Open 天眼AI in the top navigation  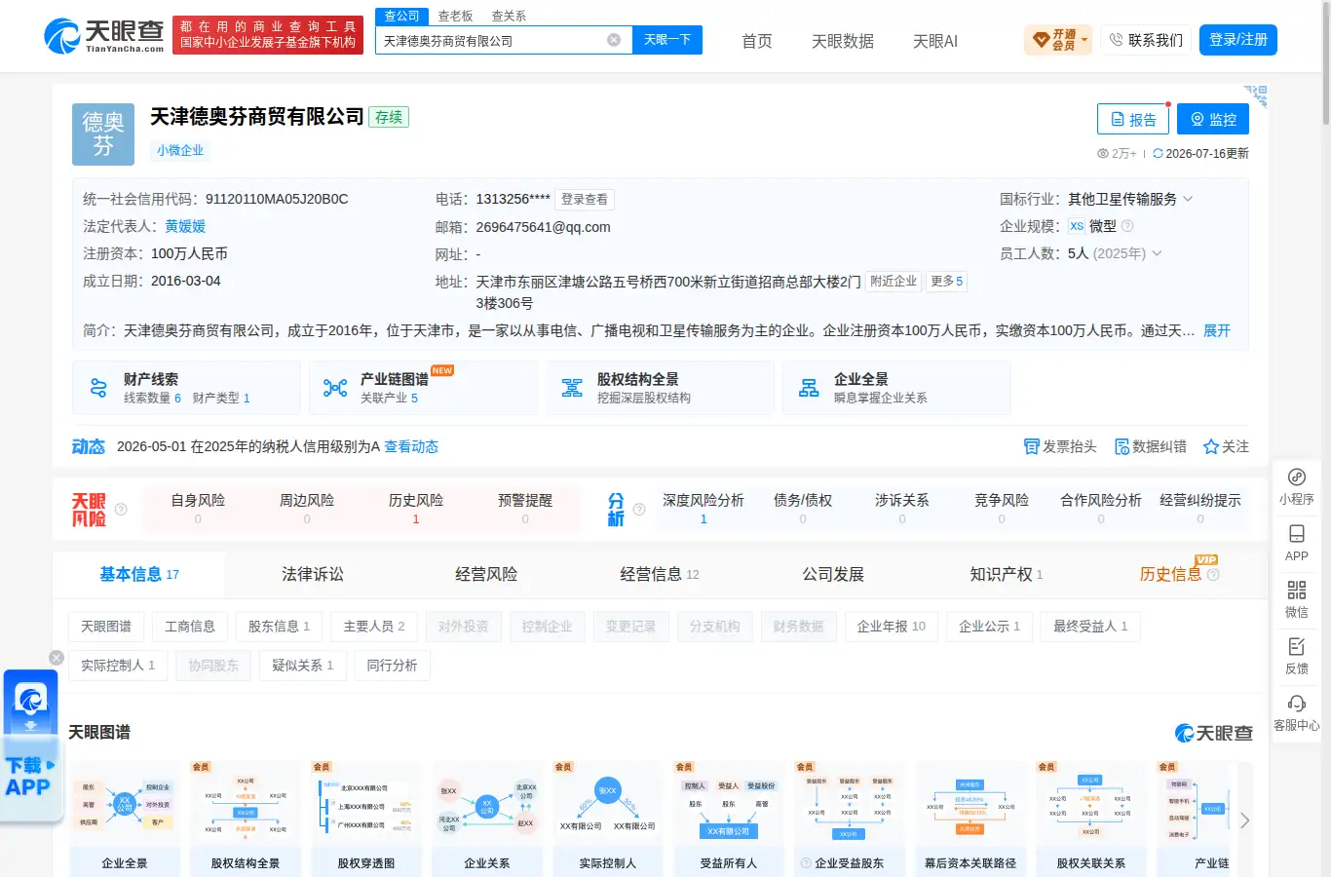point(935,41)
